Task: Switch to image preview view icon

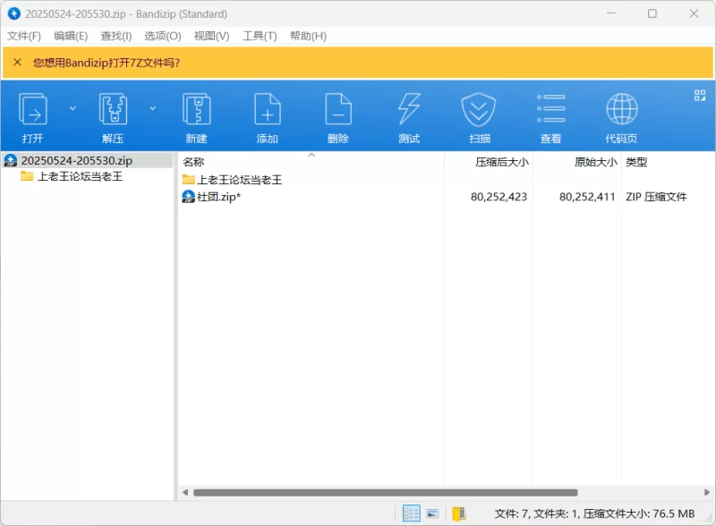Action: pyautogui.click(x=432, y=513)
